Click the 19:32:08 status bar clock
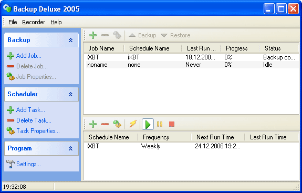The image size is (302, 193). pyautogui.click(x=15, y=187)
